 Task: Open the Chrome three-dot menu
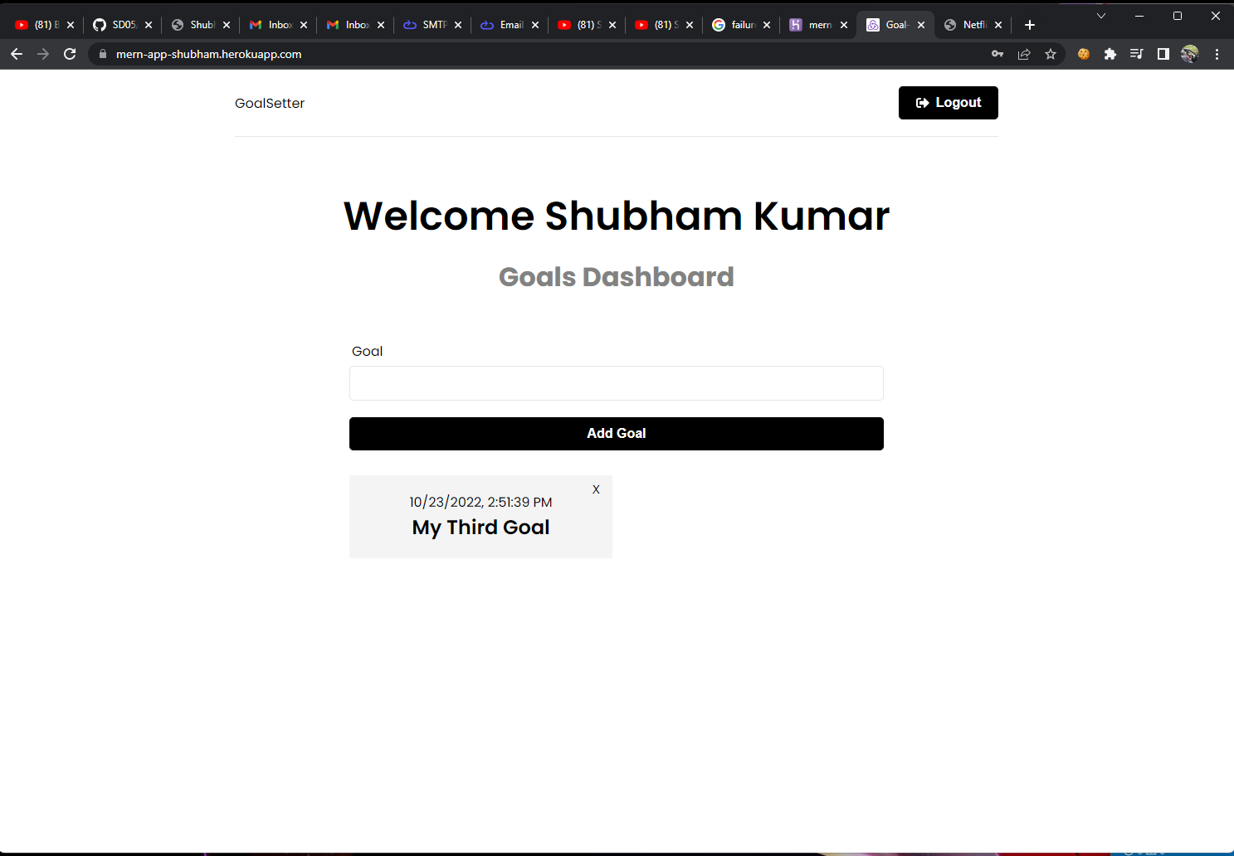click(1217, 54)
